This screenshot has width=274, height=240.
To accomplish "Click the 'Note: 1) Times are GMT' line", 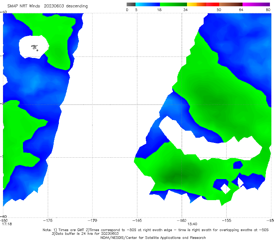I will [156, 230].
